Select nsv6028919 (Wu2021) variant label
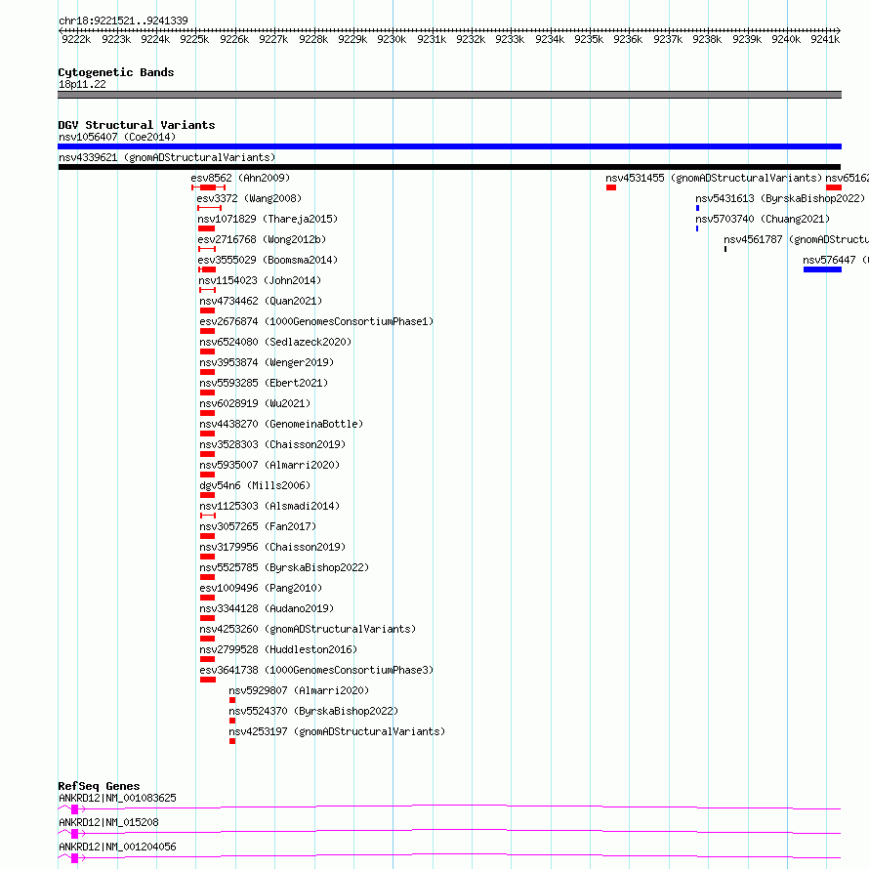 click(255, 403)
